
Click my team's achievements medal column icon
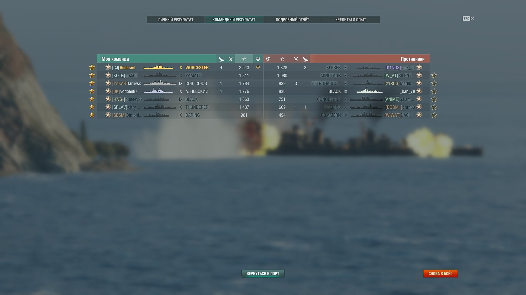pyautogui.click(x=258, y=59)
